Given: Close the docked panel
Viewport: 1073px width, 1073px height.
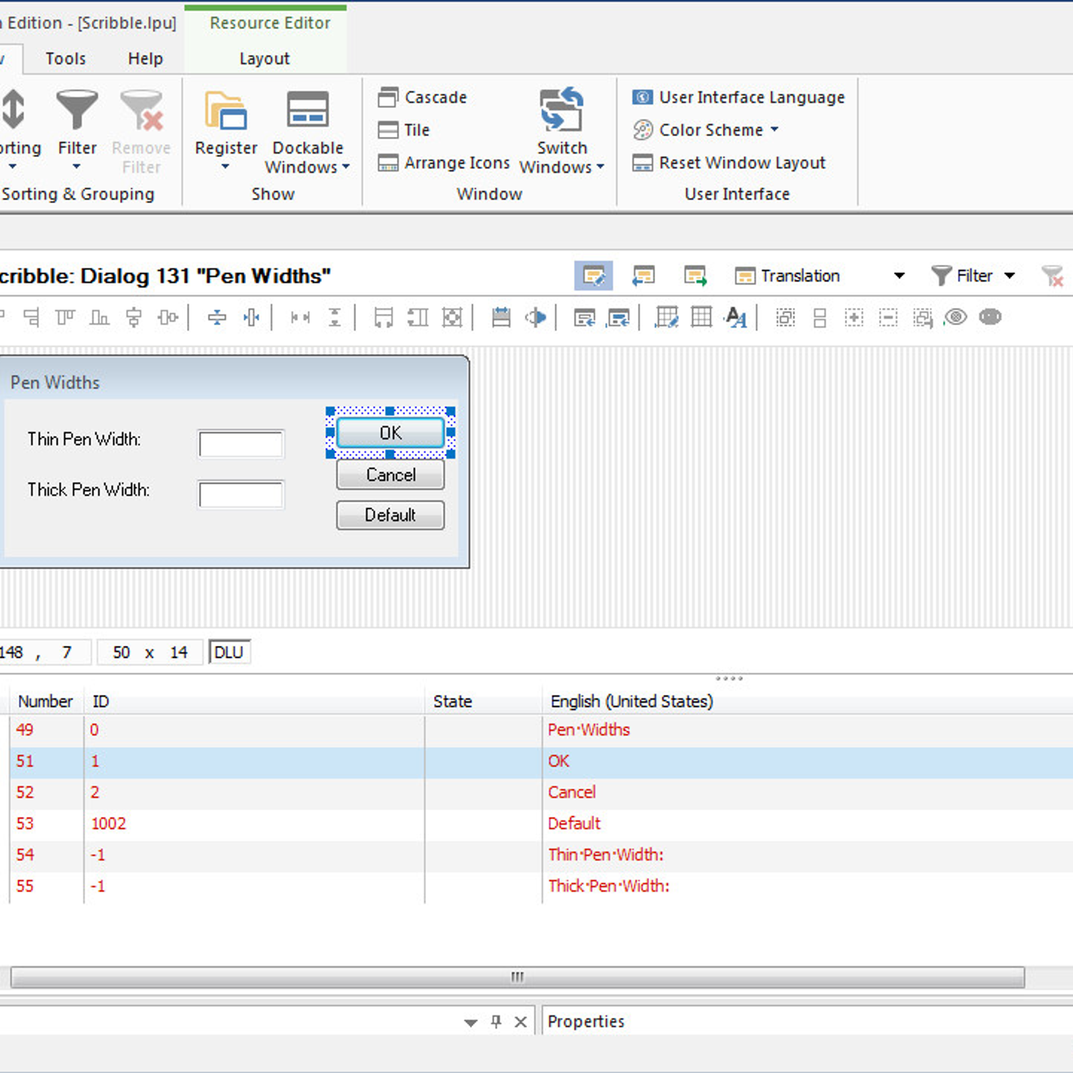Looking at the screenshot, I should click(520, 1022).
